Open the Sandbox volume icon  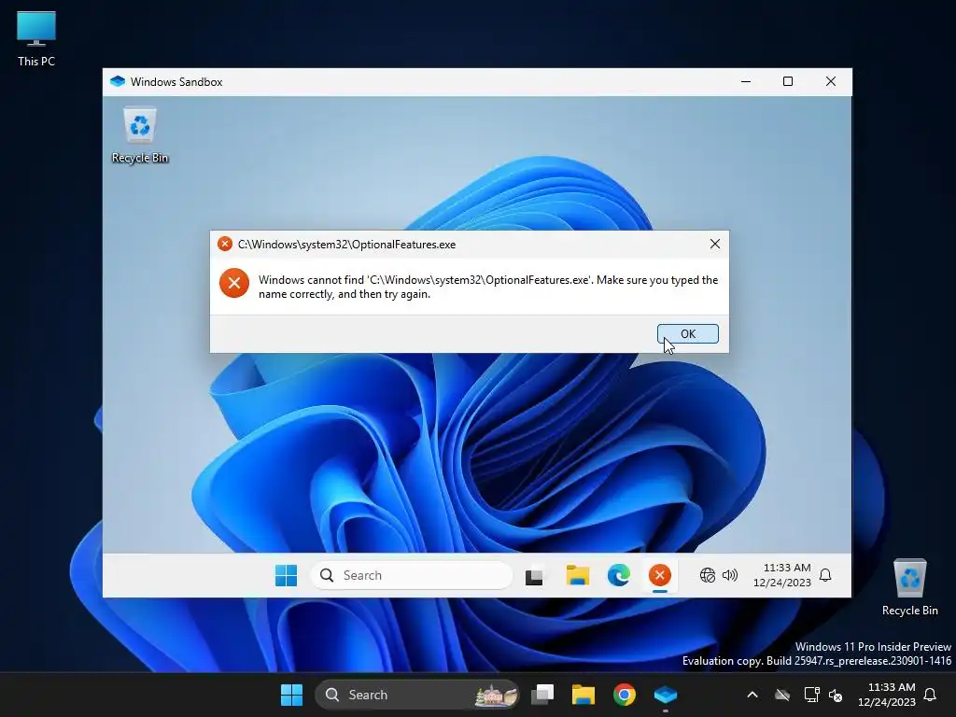pyautogui.click(x=730, y=575)
